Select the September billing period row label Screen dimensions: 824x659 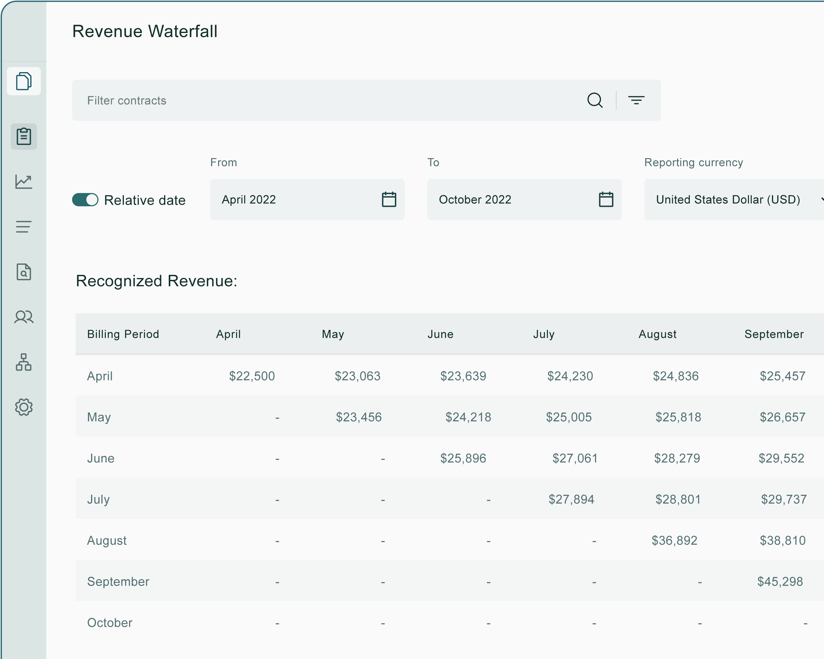tap(118, 582)
